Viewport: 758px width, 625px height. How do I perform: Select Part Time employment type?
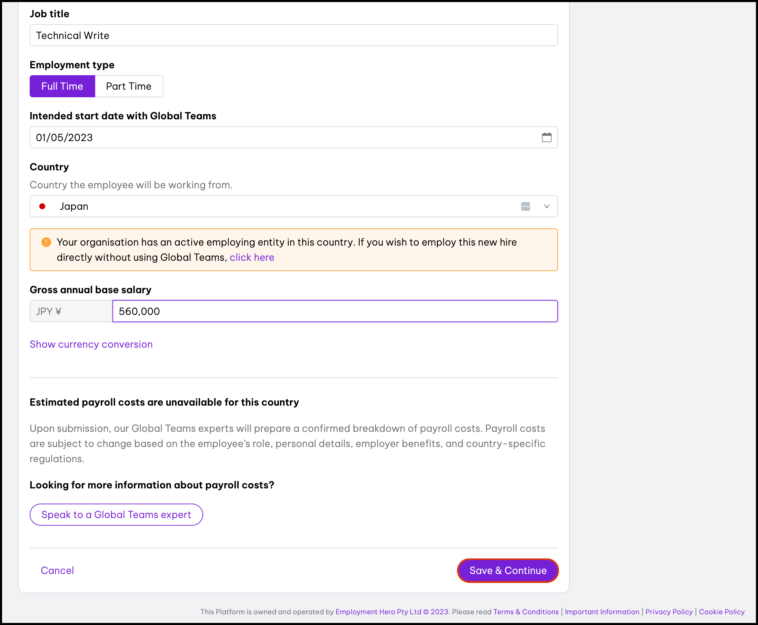pyautogui.click(x=129, y=86)
